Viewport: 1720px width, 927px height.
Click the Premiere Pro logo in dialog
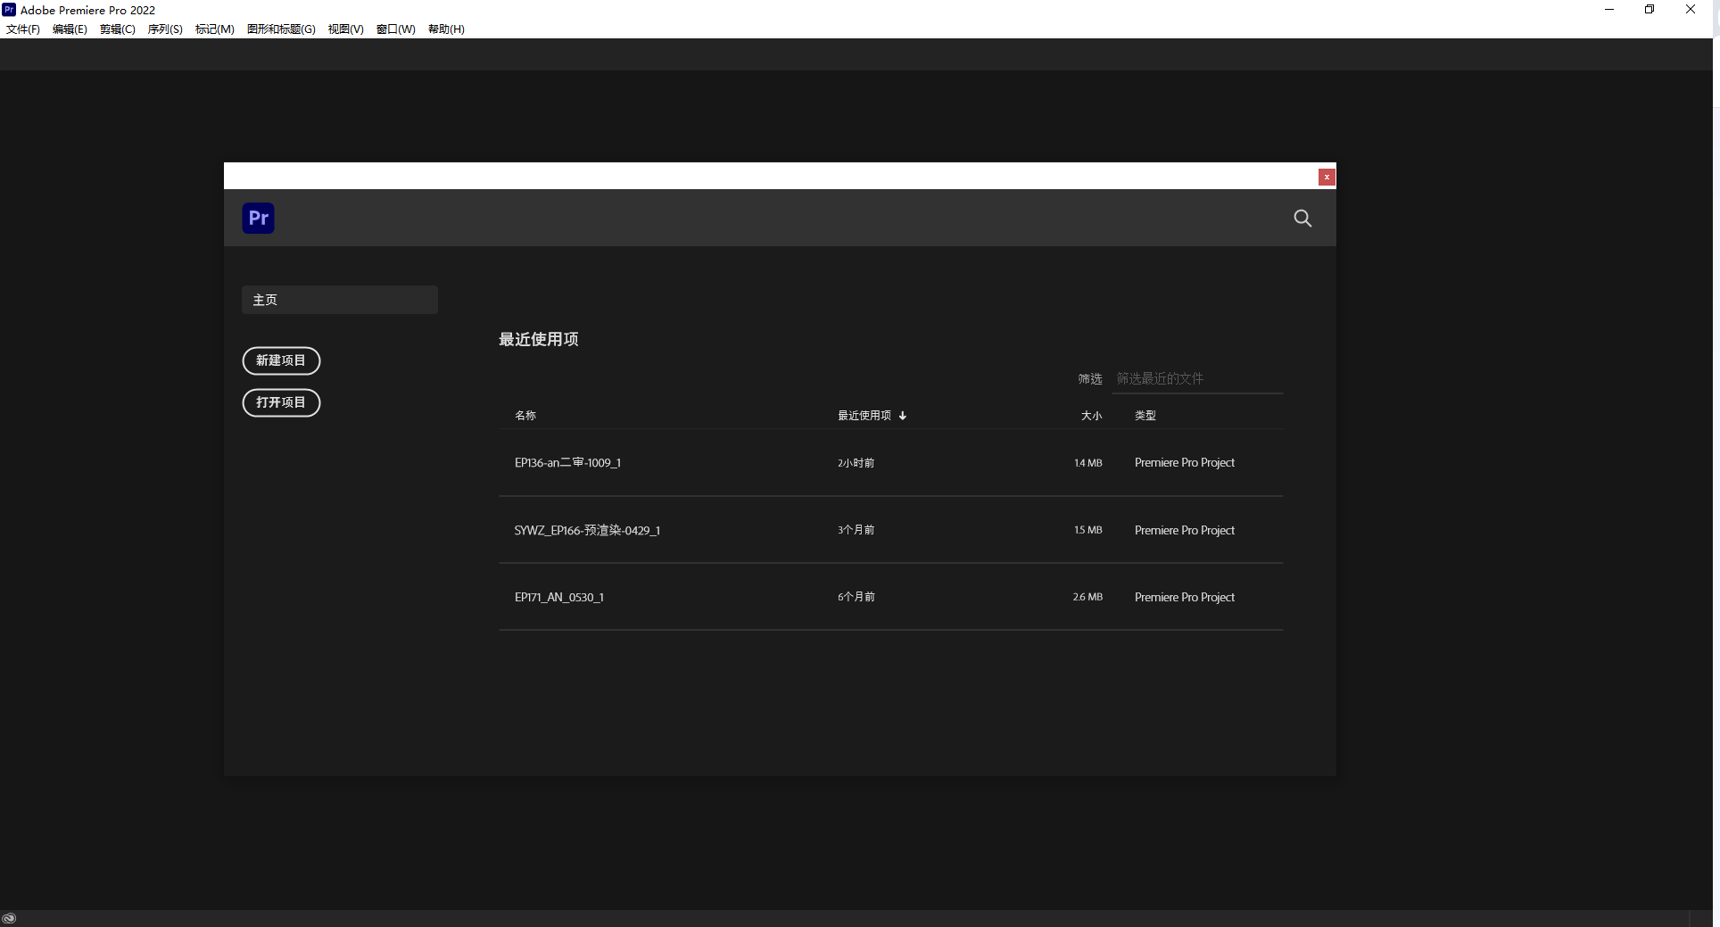click(x=258, y=218)
